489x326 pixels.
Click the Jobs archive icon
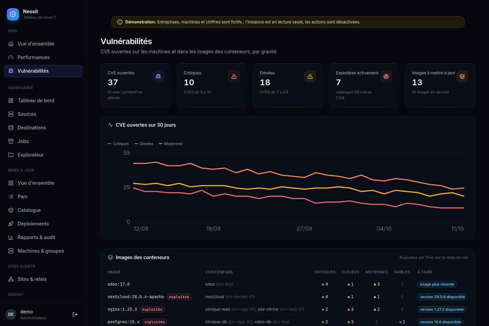(11, 141)
